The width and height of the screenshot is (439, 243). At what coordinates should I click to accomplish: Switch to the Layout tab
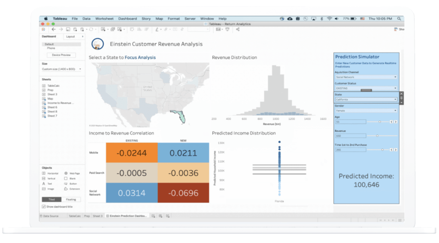tap(70, 37)
